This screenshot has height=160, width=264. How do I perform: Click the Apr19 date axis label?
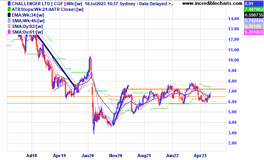click(59, 156)
